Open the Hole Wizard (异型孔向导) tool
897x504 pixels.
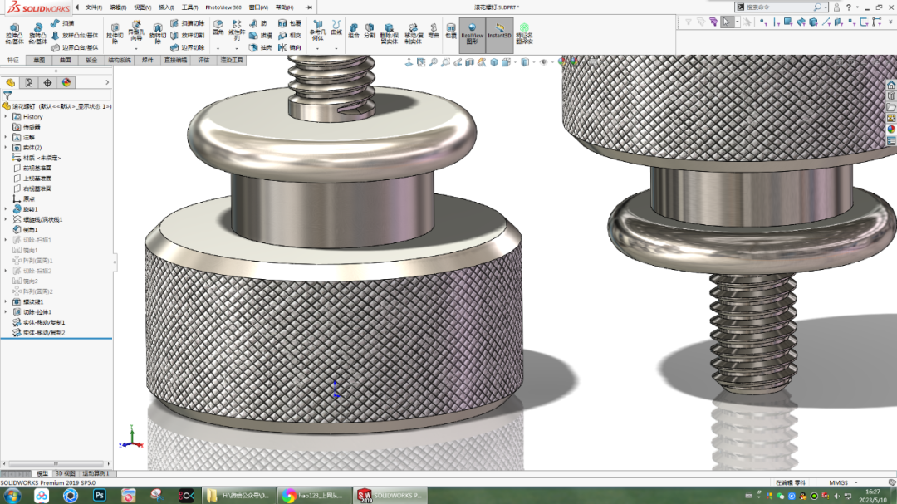coord(136,31)
